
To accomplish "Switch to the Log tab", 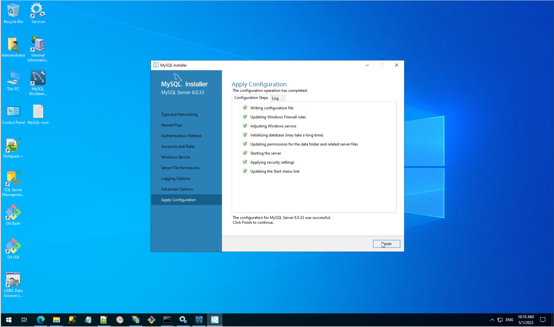I will 275,98.
